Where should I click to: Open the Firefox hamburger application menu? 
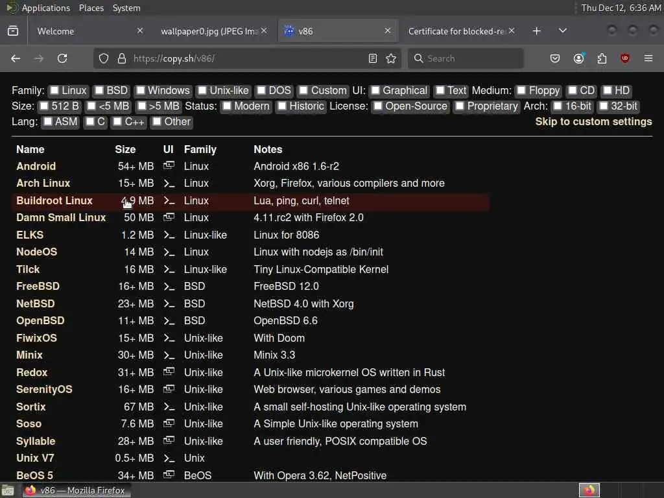pyautogui.click(x=648, y=58)
